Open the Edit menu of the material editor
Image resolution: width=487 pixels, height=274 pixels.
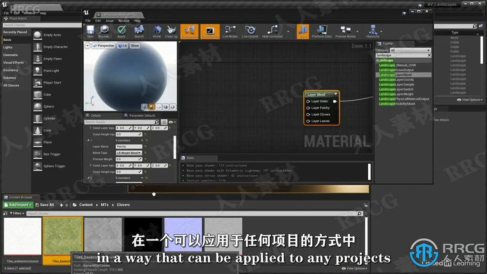point(98,21)
